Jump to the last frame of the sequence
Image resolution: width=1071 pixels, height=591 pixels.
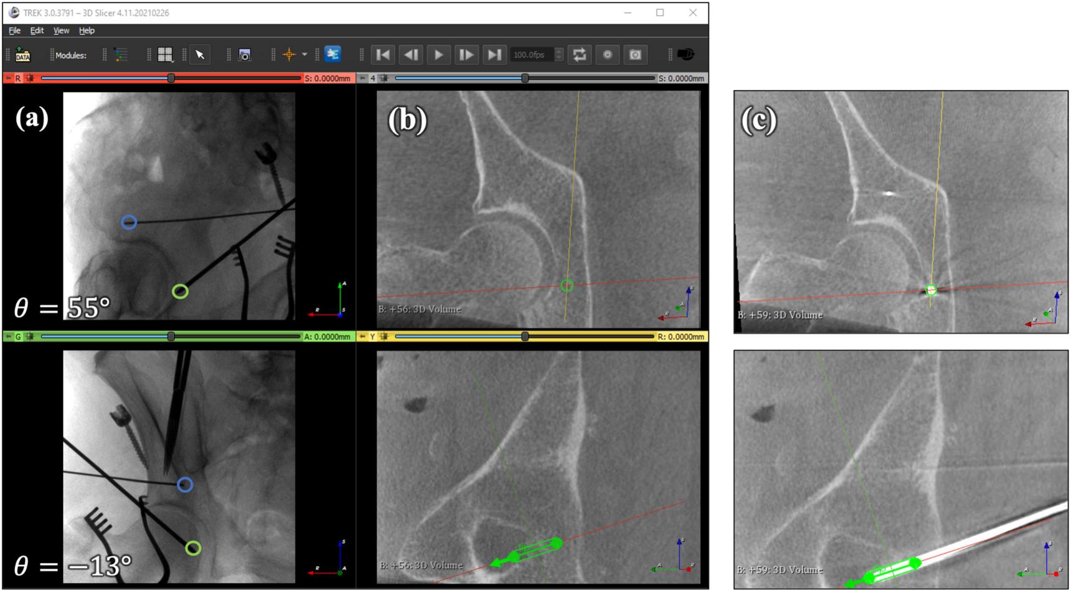pyautogui.click(x=495, y=55)
